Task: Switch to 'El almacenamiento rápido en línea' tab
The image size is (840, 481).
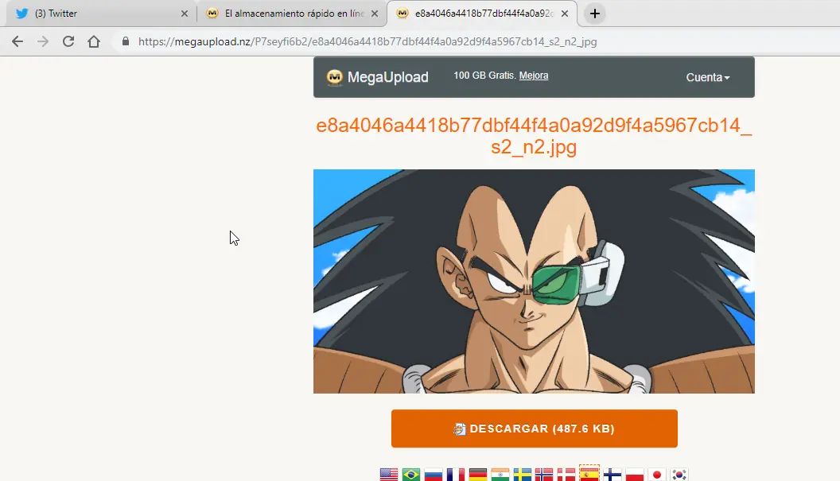Action: pos(291,14)
